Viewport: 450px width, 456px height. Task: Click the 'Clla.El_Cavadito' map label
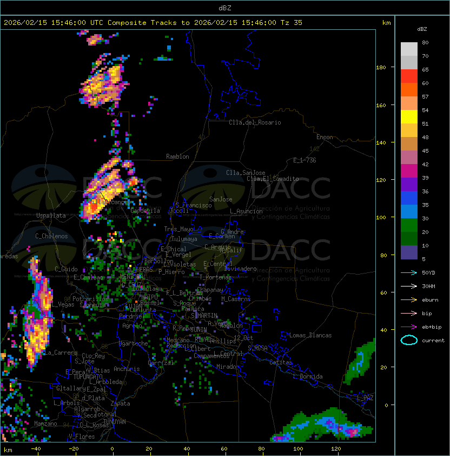tap(273, 179)
